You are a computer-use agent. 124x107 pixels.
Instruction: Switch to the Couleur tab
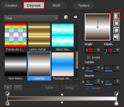11,6
